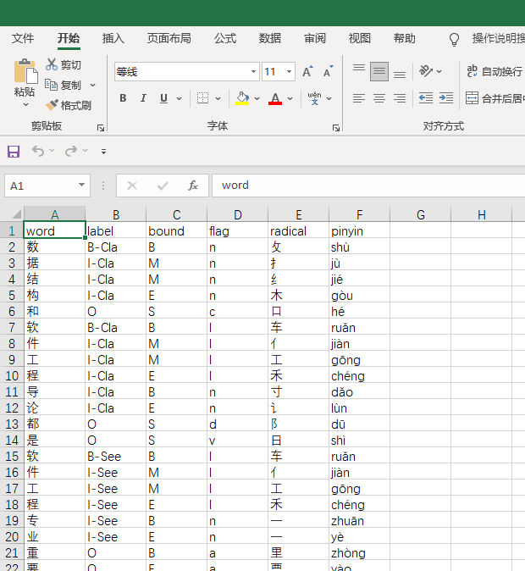Open clipboard pane dialog launcher

(x=101, y=127)
